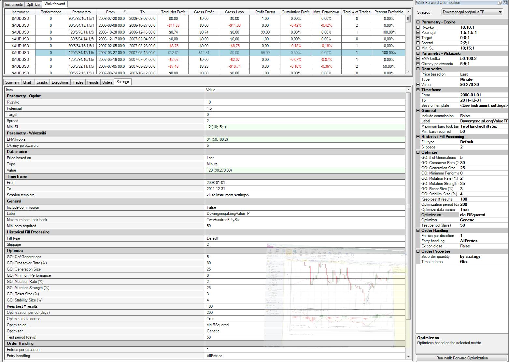Collapse the Order Properties group in the right panel
This screenshot has height=362, width=509.
tap(418, 251)
